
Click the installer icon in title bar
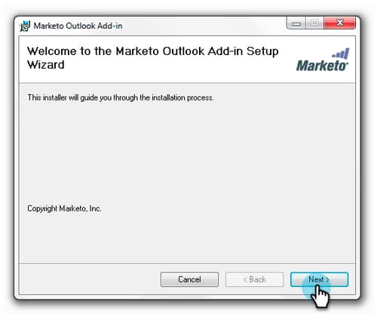pos(25,26)
